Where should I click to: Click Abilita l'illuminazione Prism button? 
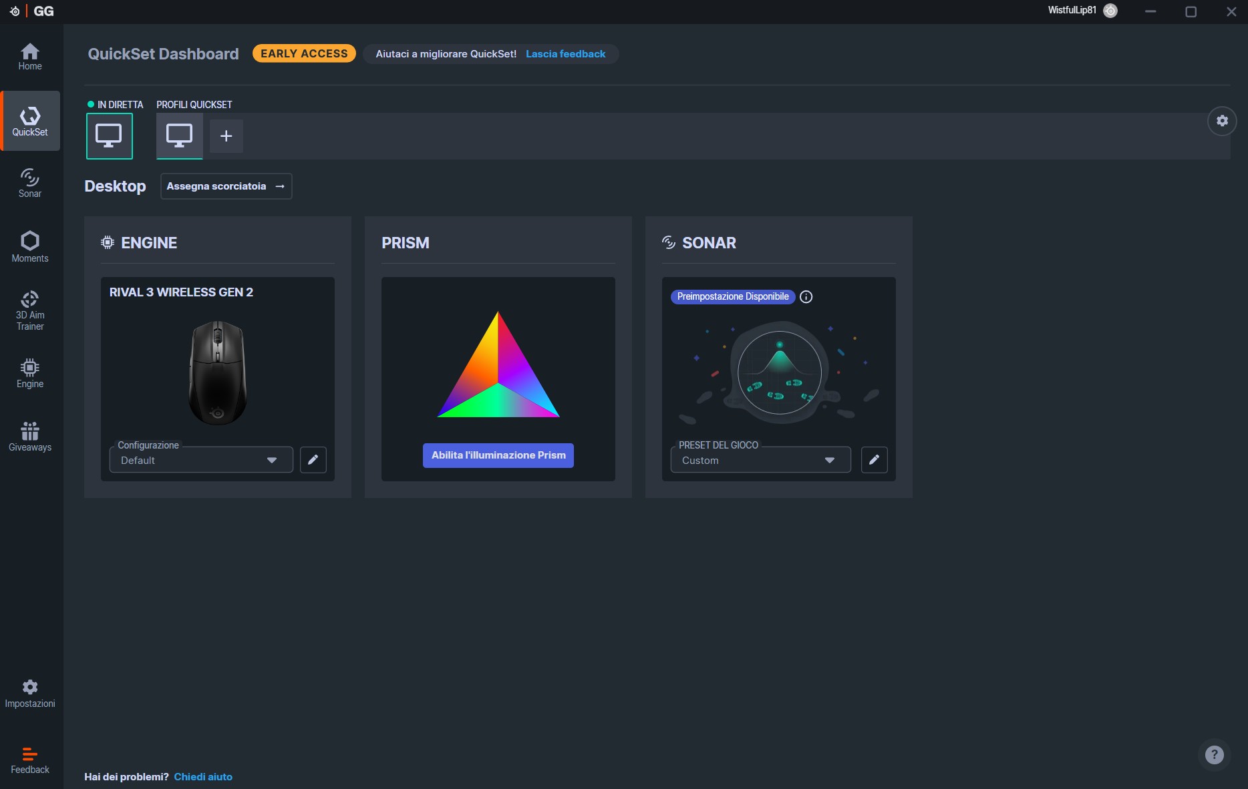(498, 455)
